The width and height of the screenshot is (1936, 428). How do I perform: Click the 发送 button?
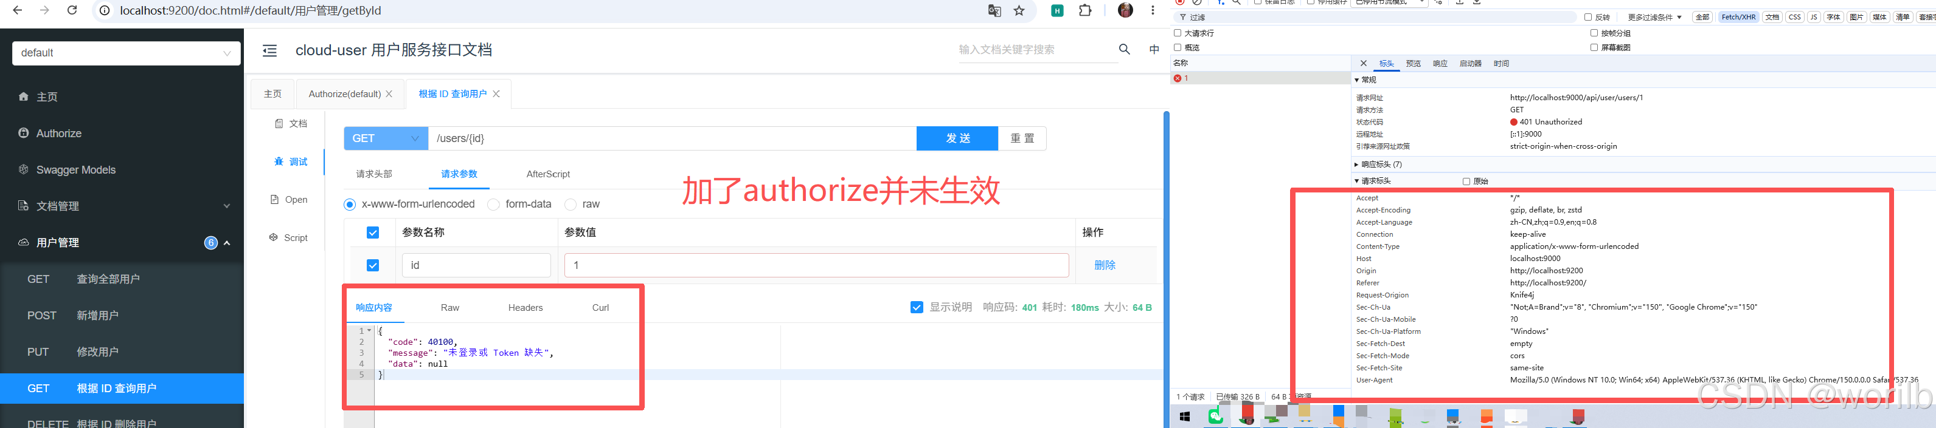coord(957,138)
